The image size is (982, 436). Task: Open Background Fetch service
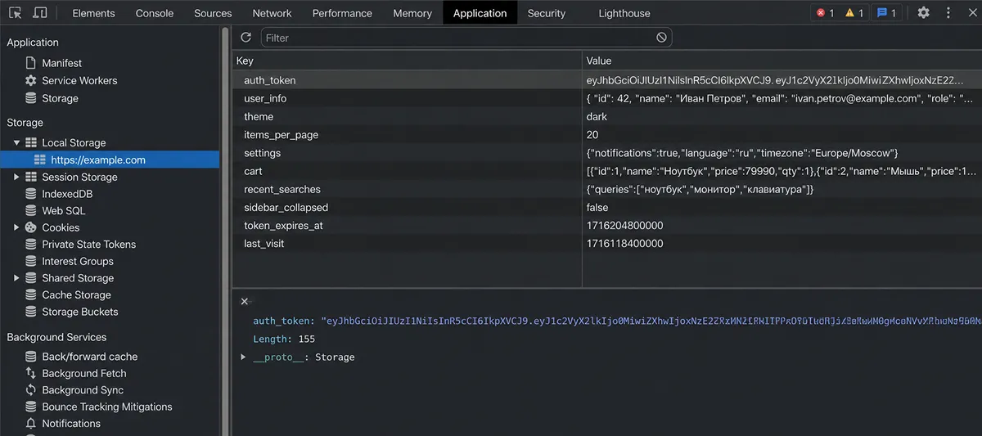[84, 373]
